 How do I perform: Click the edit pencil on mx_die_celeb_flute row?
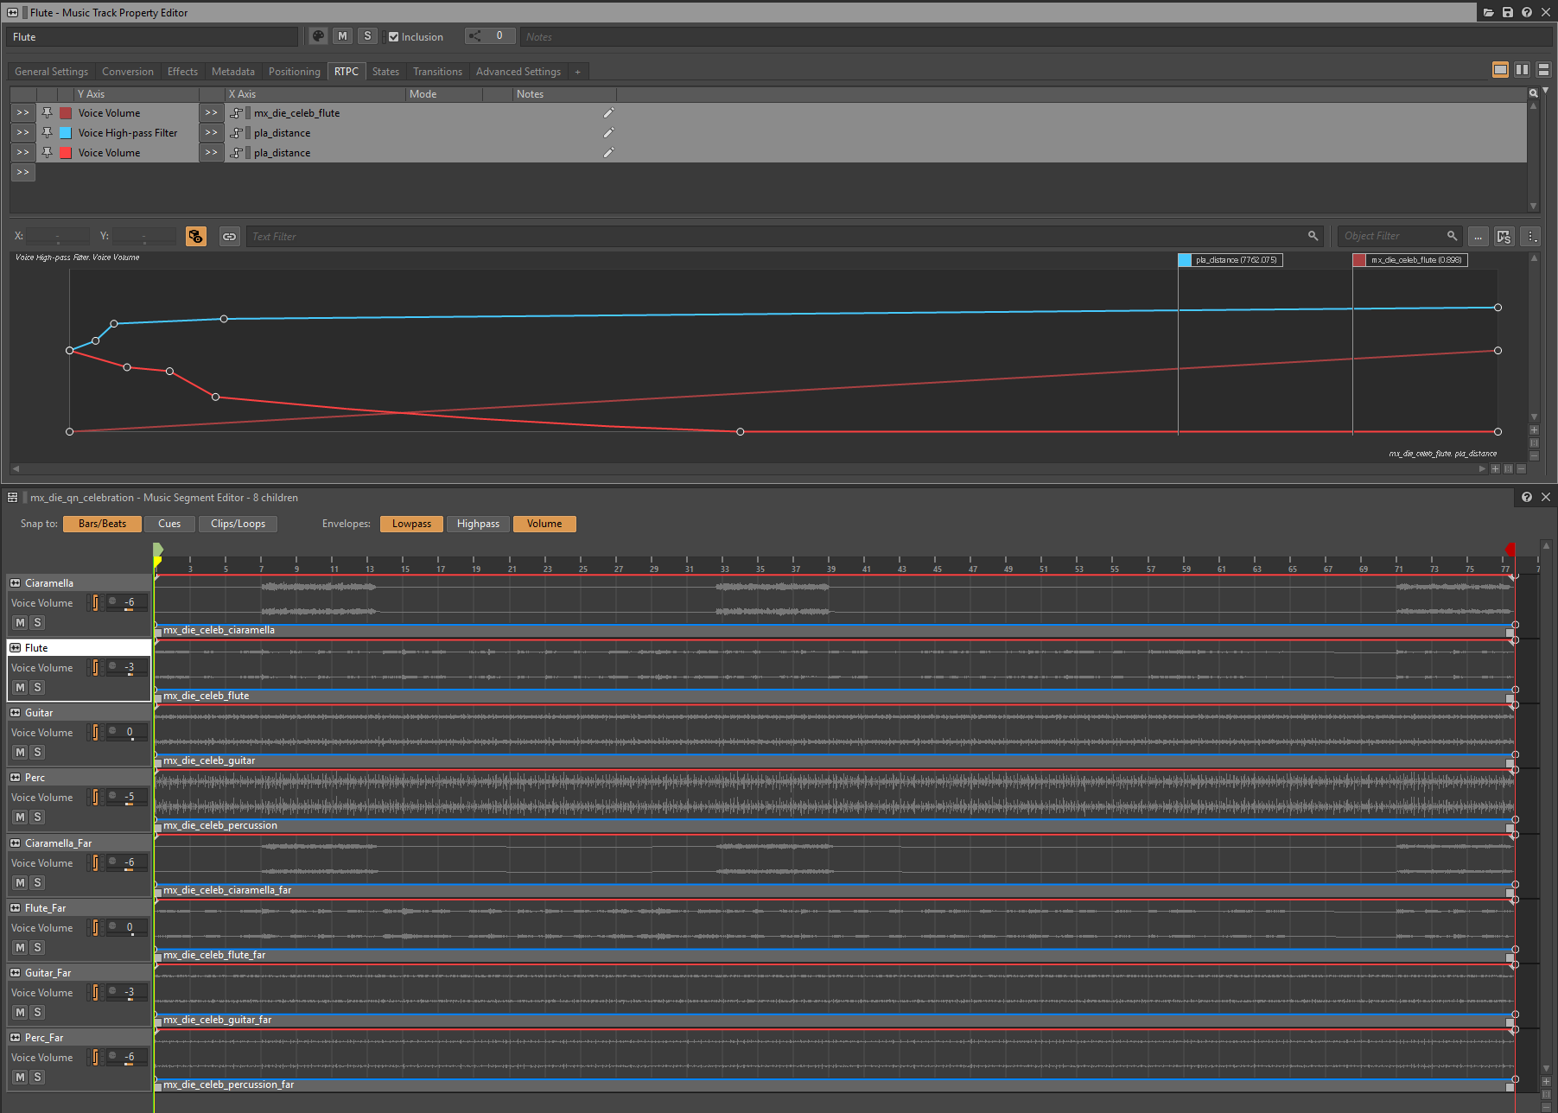(608, 113)
